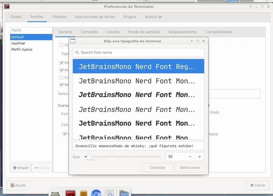Uncheck the checkbox beside the 'Mo' label
The image size is (273, 196).
[61, 70]
